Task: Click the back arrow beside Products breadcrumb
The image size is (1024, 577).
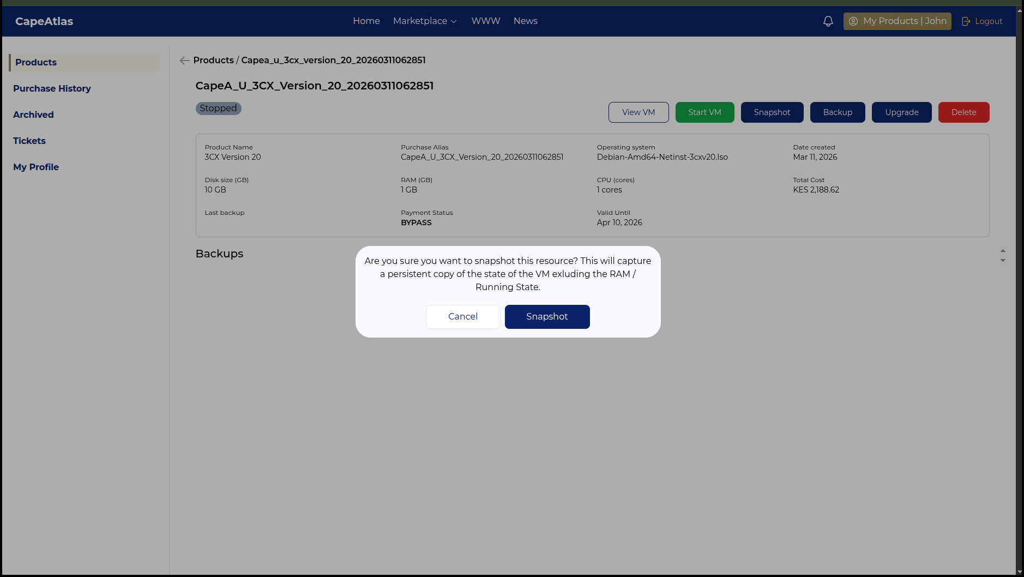Action: [x=184, y=61]
